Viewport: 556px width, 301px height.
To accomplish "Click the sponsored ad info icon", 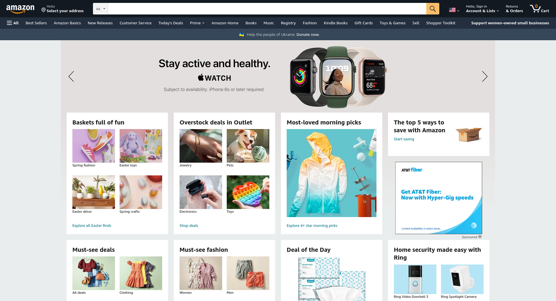I will pyautogui.click(x=480, y=237).
